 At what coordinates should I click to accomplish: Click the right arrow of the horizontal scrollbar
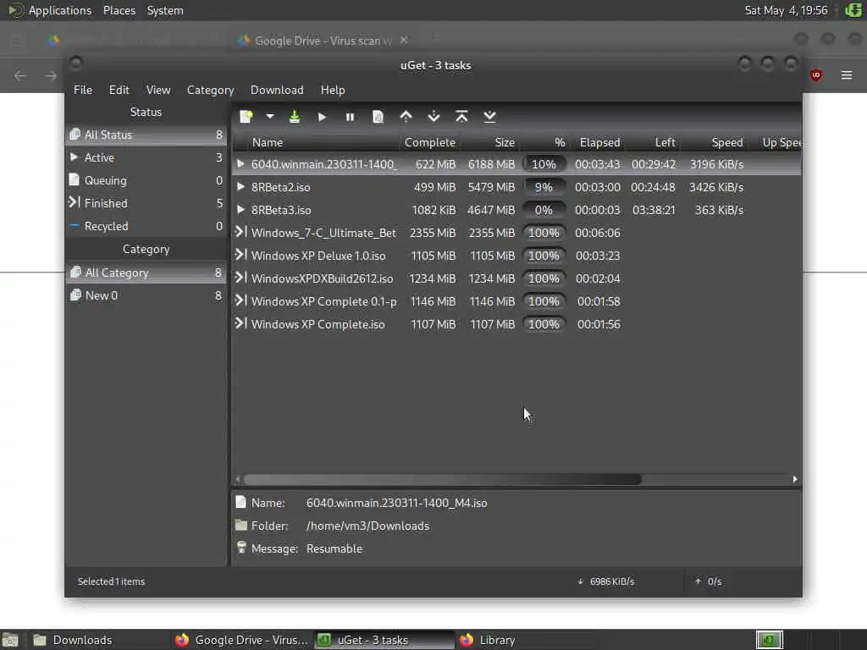point(795,479)
